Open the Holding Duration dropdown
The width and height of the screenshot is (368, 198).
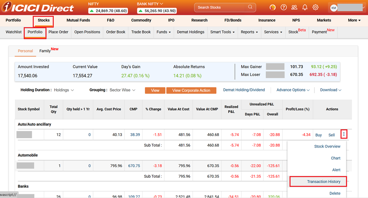click(64, 90)
